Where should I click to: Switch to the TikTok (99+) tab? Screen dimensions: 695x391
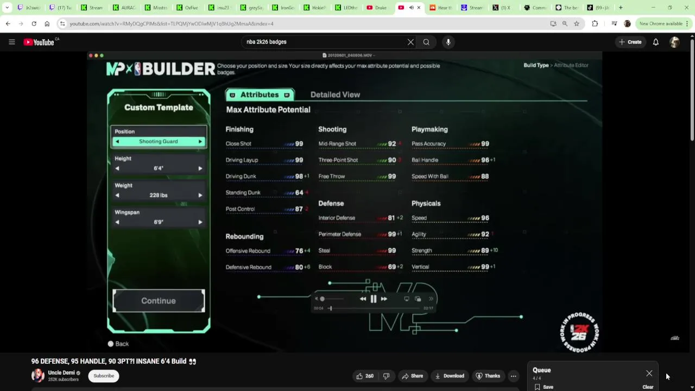click(597, 8)
